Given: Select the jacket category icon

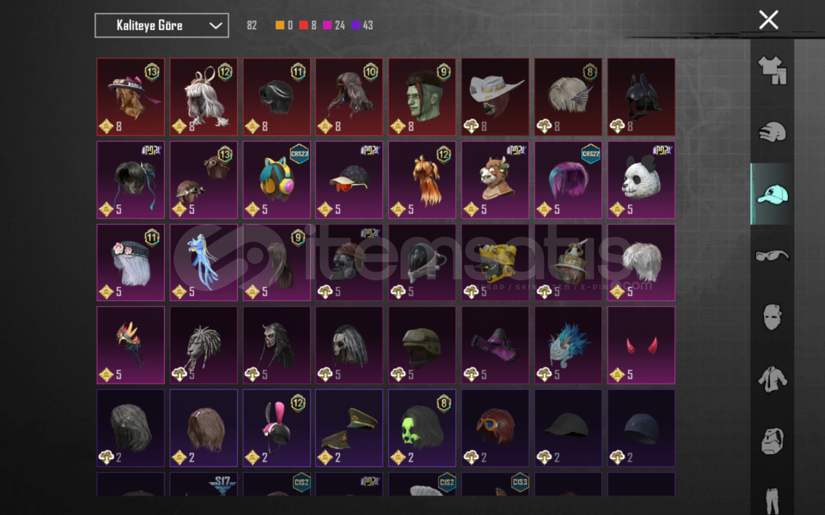Looking at the screenshot, I should [x=772, y=379].
